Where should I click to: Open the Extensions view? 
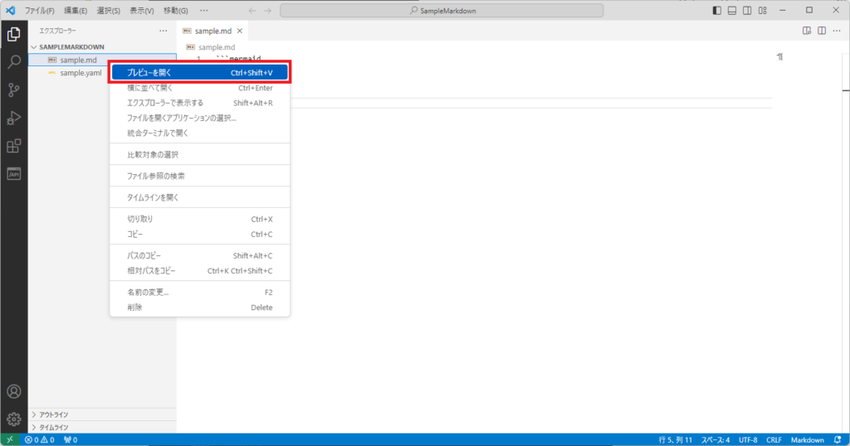pos(13,146)
